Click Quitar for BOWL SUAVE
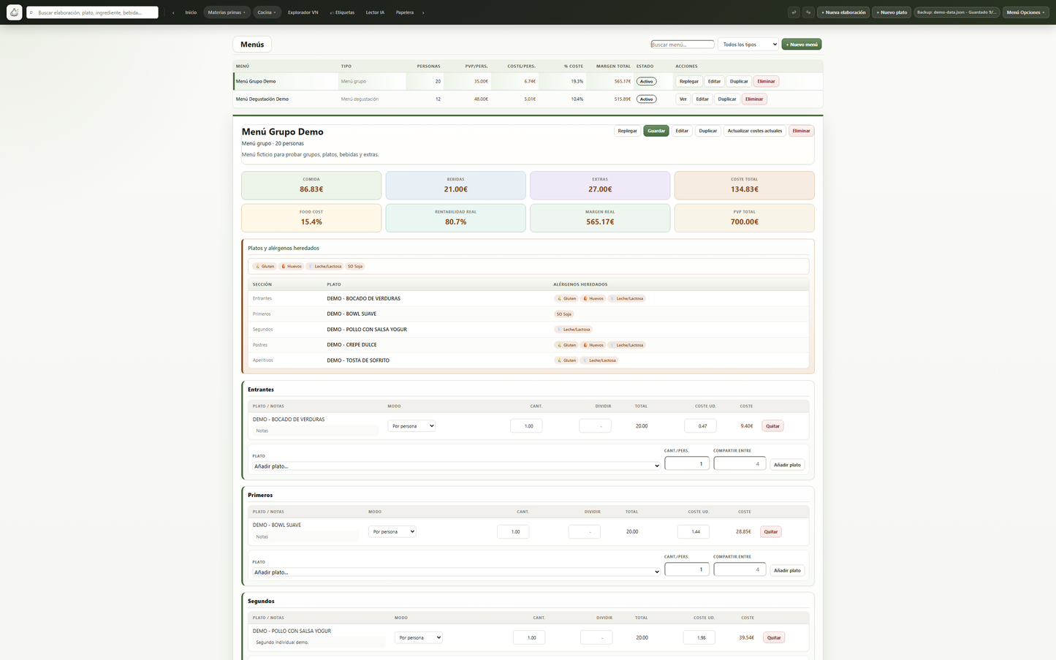The height and width of the screenshot is (660, 1056). (x=771, y=532)
